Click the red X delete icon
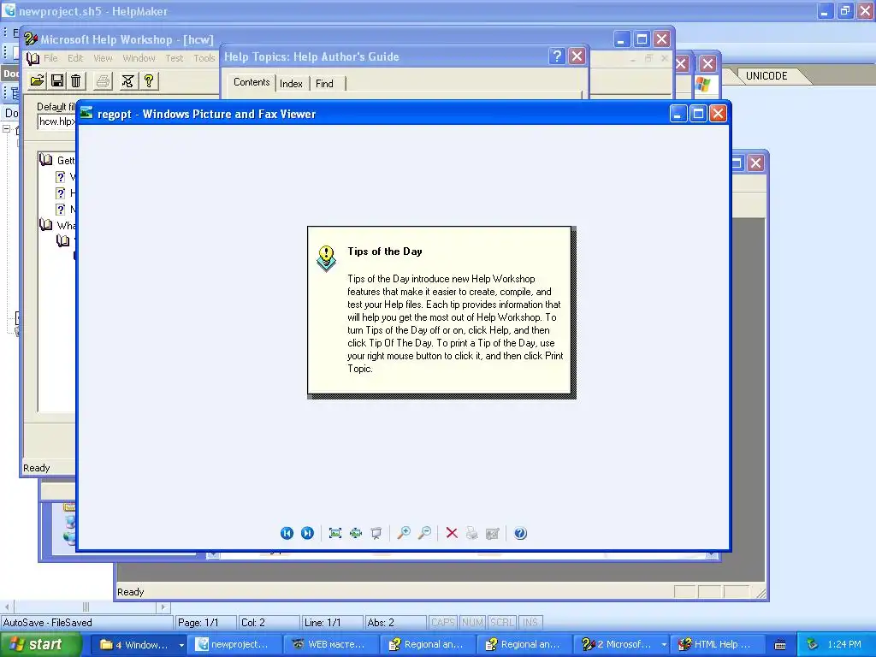Screen dimensions: 876x657 point(452,533)
